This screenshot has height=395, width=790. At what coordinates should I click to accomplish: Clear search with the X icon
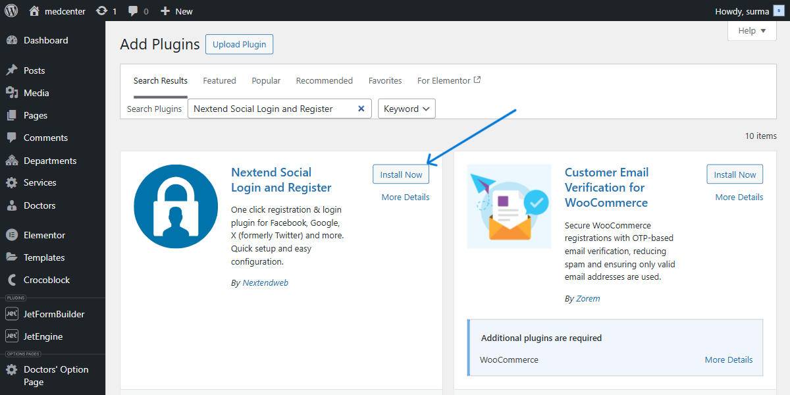[361, 109]
